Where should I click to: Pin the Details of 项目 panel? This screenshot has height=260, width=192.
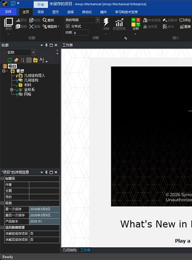[46, 172]
